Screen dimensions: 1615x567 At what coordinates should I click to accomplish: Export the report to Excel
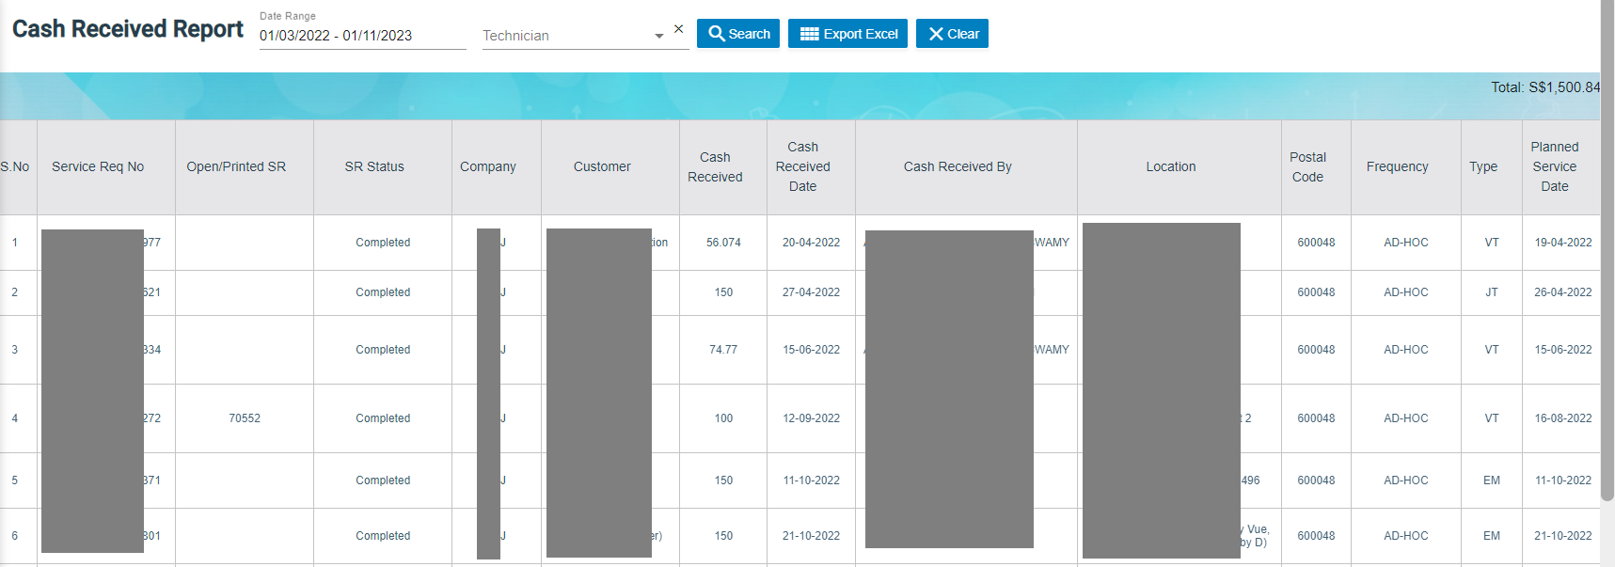pos(847,34)
